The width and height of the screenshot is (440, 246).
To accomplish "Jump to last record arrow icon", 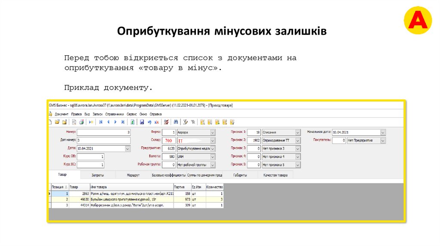I will [x=123, y=122].
